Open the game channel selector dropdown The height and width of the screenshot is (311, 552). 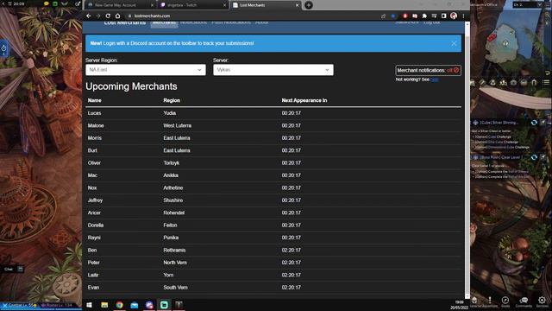tap(528, 4)
